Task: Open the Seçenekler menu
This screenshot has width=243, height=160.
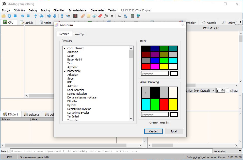Action: point(98,10)
